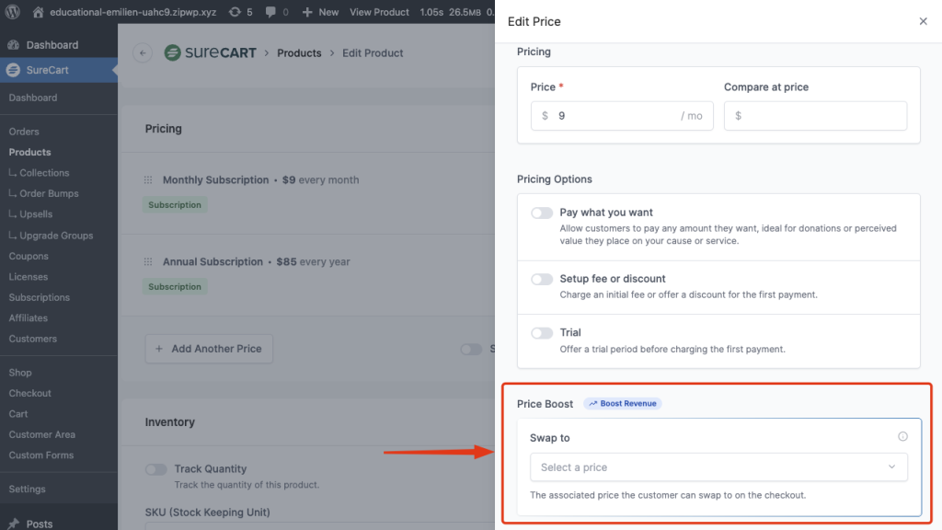
Task: Open the Select a price dropdown
Action: pos(718,467)
